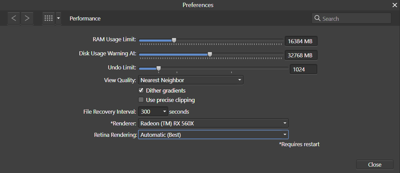Open the View Quality dropdown
The image size is (400, 173).
[x=191, y=80]
